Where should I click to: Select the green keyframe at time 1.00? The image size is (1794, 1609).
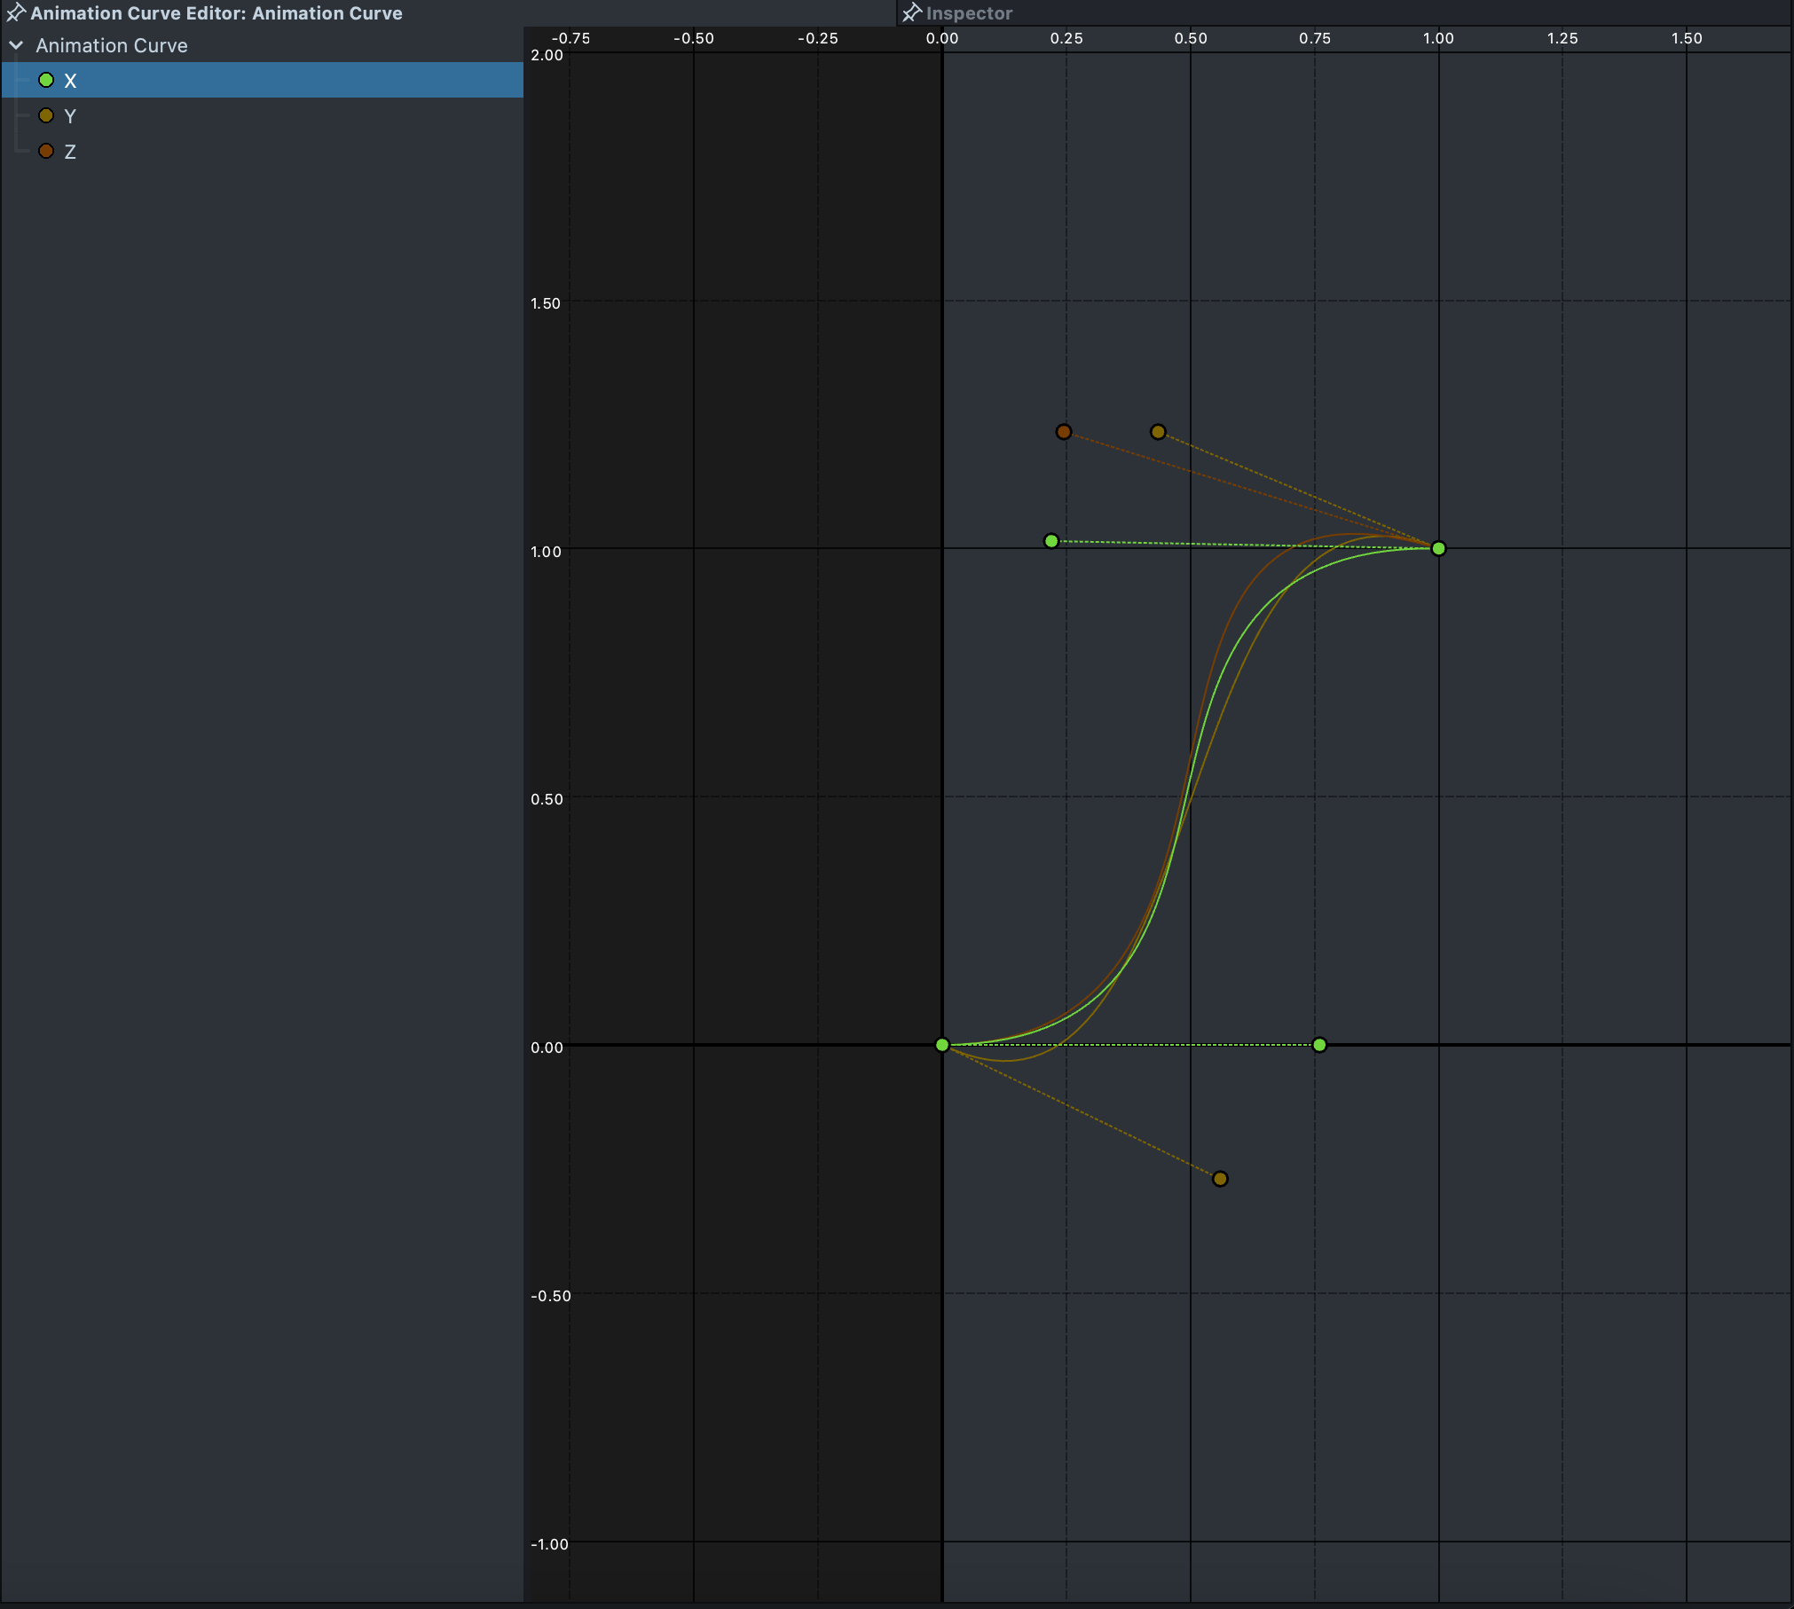pyautogui.click(x=1438, y=549)
